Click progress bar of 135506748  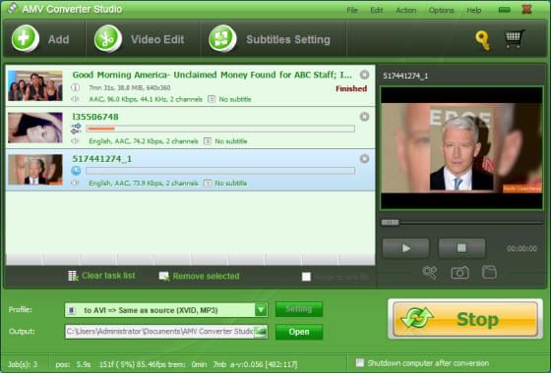click(220, 129)
